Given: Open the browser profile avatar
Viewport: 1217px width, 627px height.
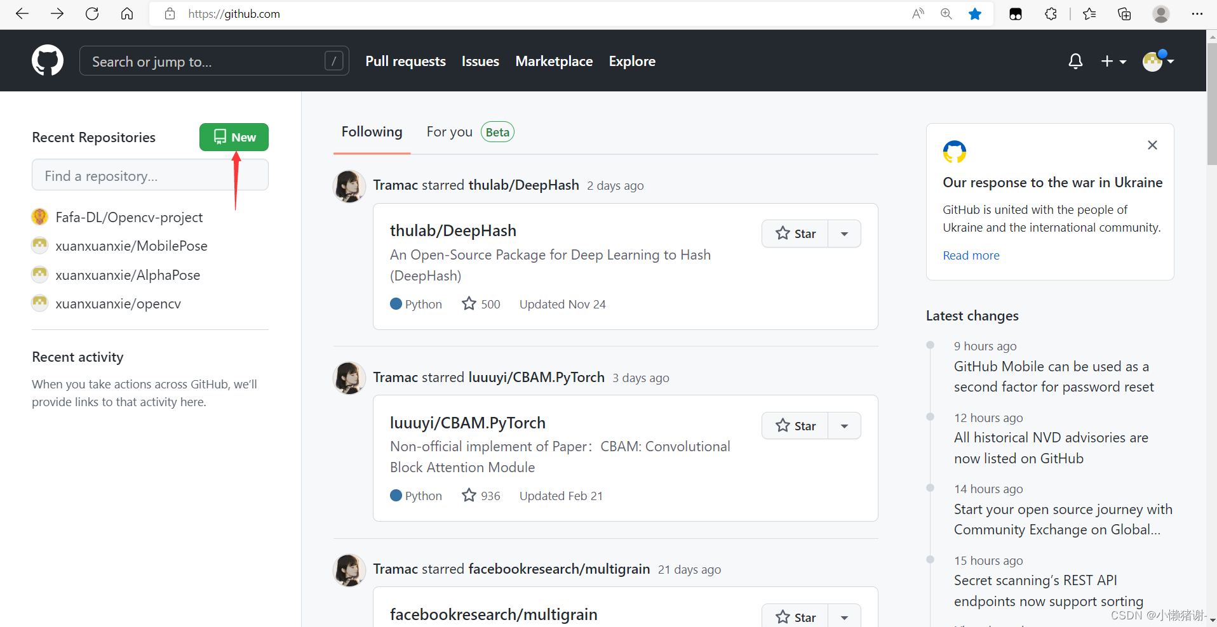Looking at the screenshot, I should coord(1161,13).
